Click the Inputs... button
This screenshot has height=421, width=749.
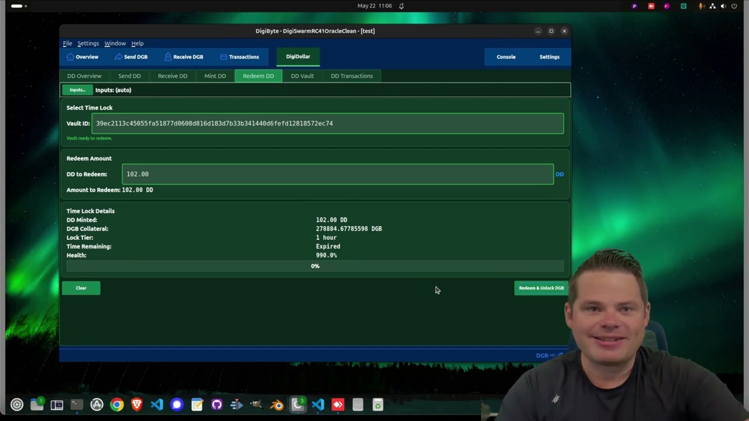coord(77,90)
